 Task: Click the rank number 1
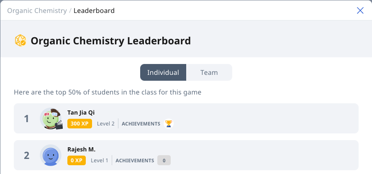(x=27, y=118)
